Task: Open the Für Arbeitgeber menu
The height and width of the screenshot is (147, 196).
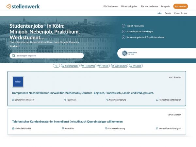Action: (129, 7)
